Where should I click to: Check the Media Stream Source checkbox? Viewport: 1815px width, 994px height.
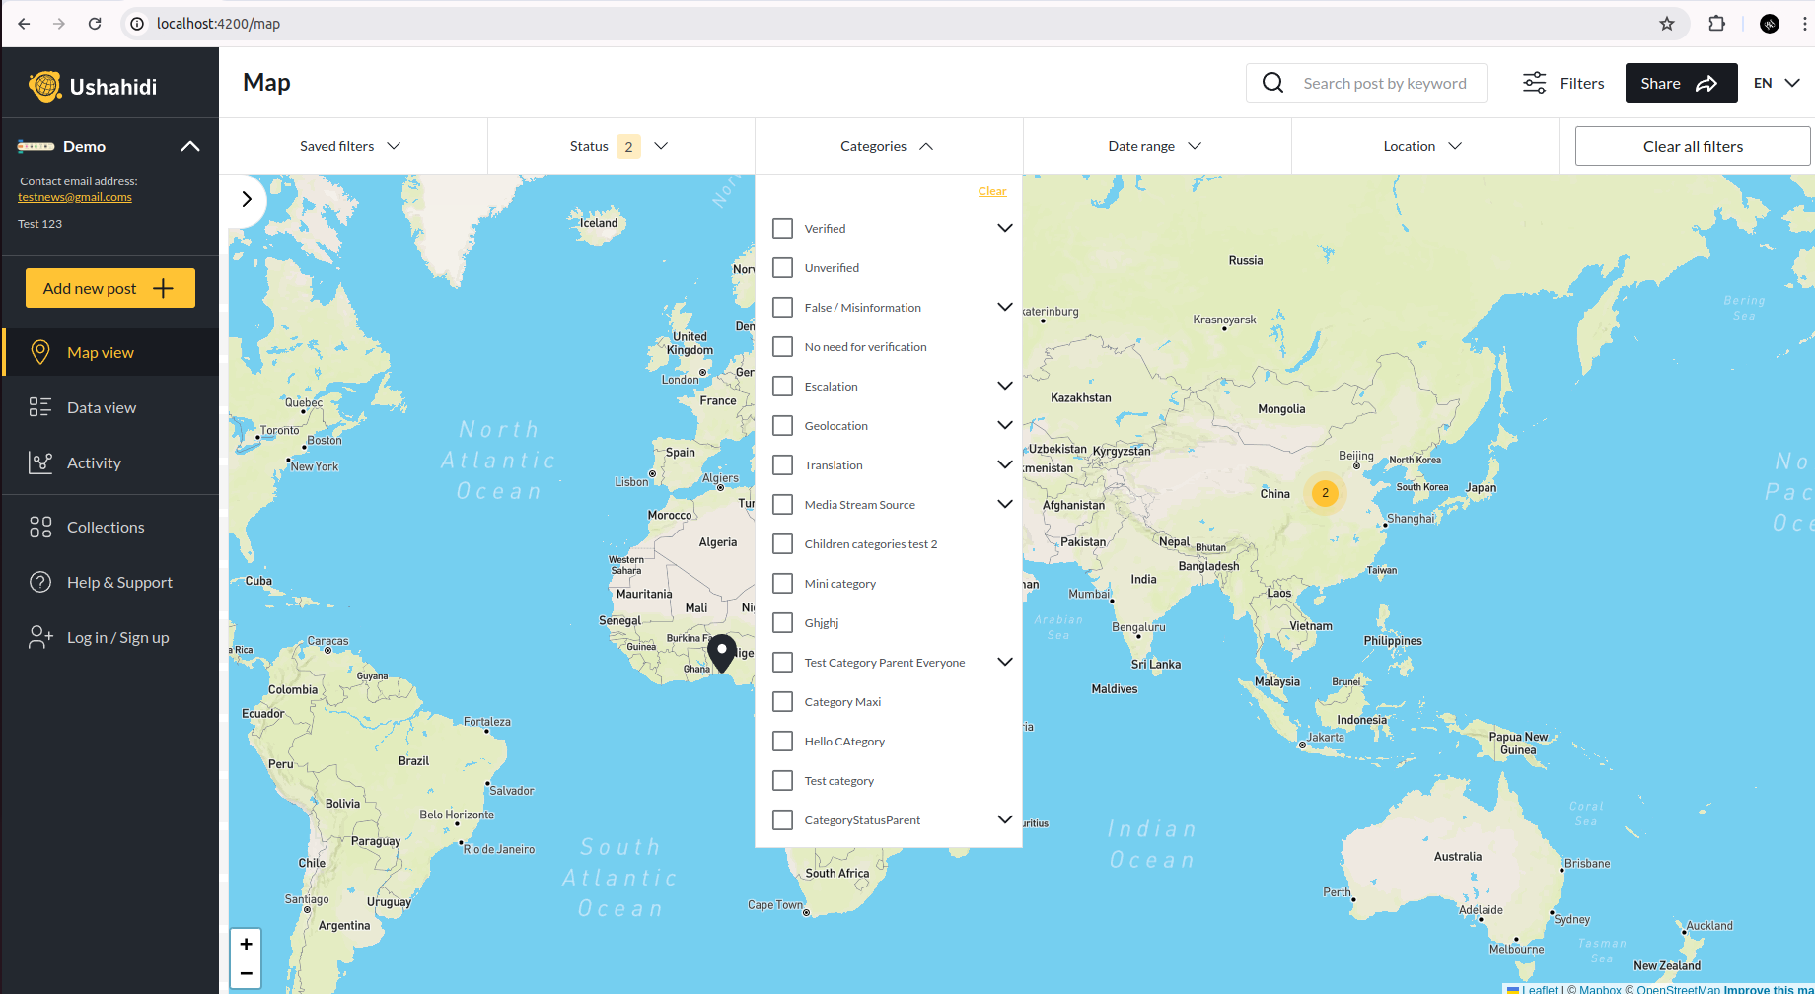[x=783, y=504]
